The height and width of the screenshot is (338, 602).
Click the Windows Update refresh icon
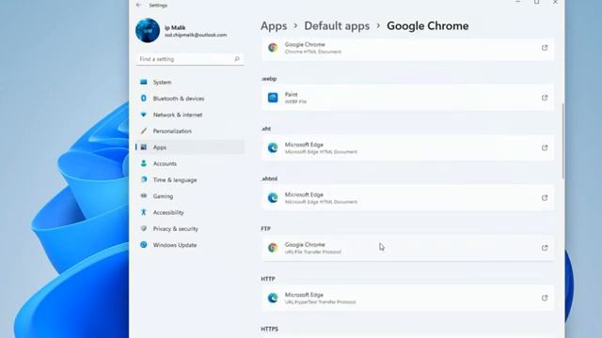point(144,244)
